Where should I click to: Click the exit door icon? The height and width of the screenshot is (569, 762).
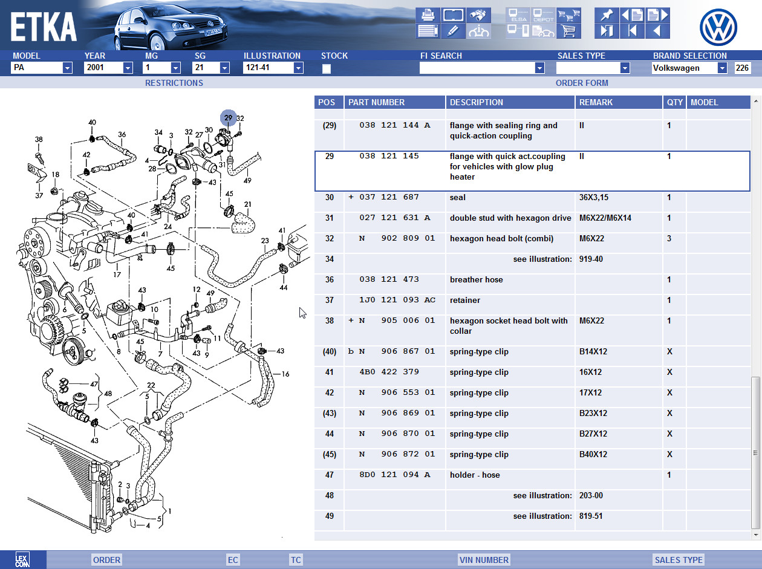pos(607,31)
